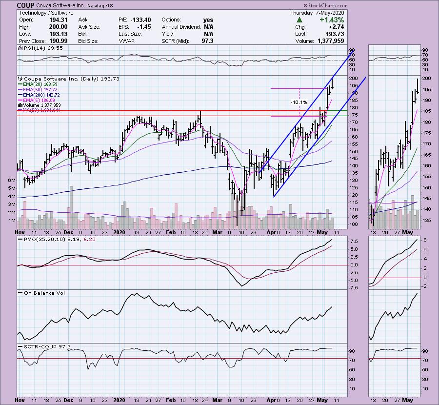
Task: Click the green up-triangle change indicator
Action: point(299,20)
